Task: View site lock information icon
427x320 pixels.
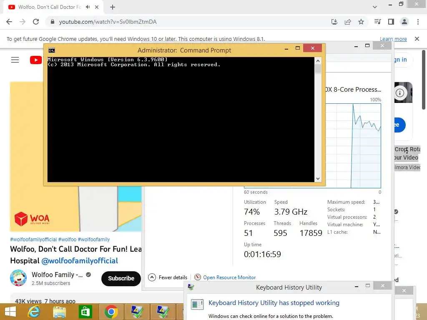Action: (x=53, y=22)
